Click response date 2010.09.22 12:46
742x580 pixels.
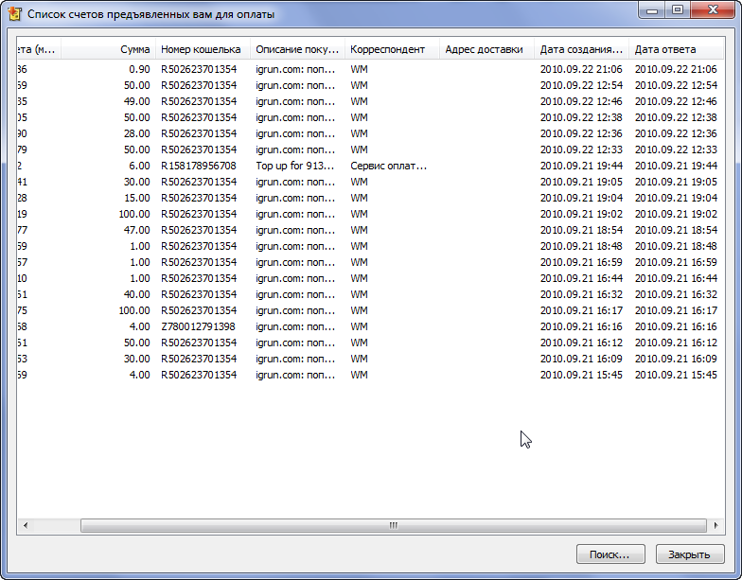tap(676, 101)
